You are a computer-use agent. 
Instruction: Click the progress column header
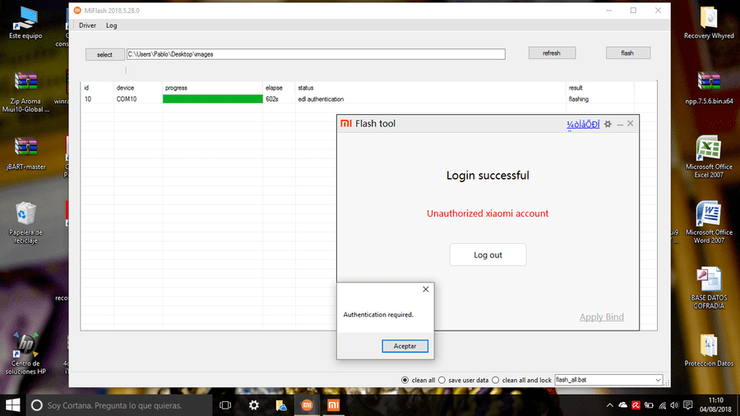click(176, 88)
